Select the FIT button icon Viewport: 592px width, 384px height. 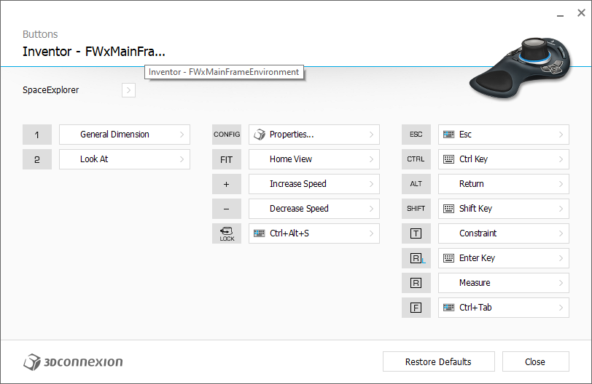(227, 159)
